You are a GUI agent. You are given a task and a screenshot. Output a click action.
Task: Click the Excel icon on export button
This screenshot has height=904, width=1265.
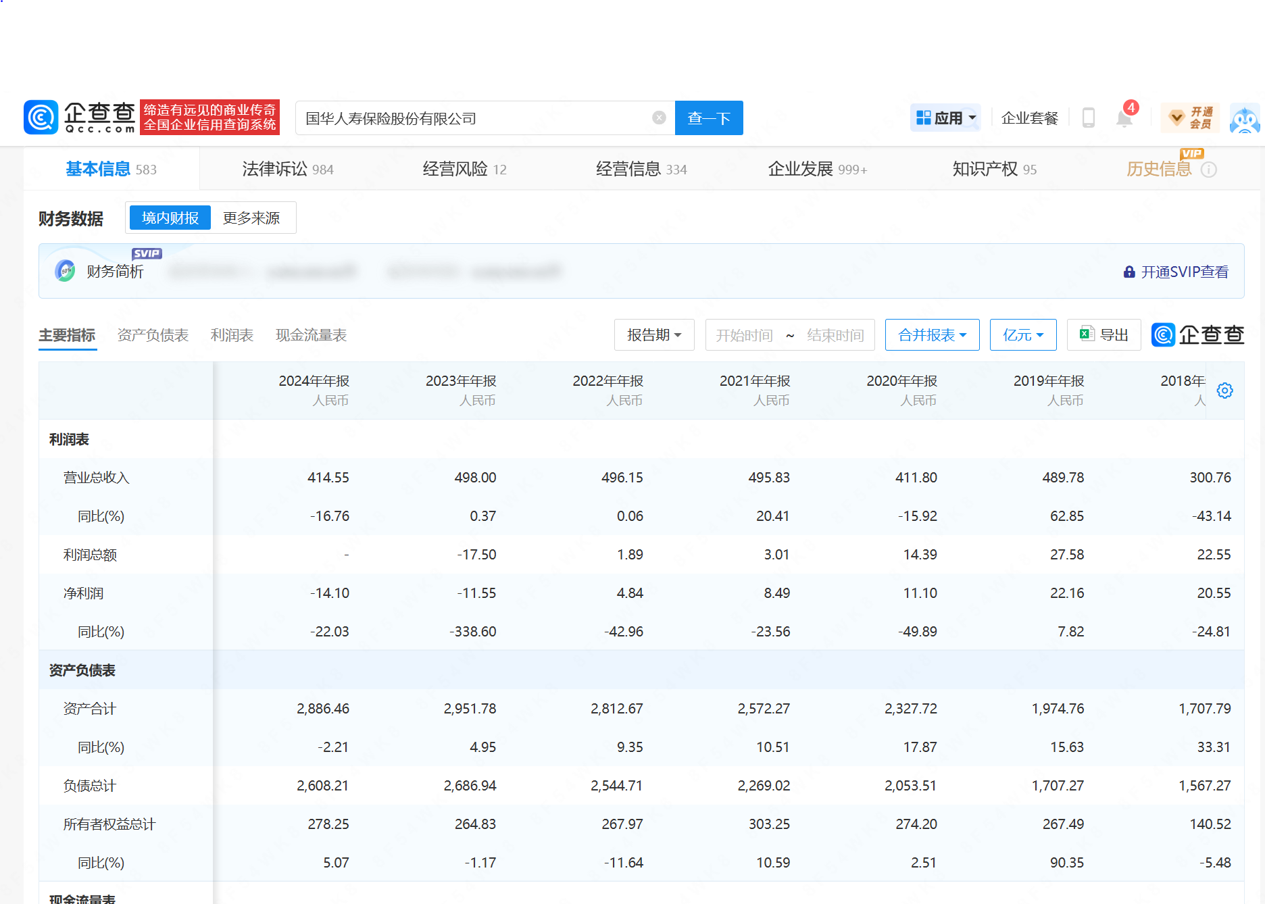[x=1087, y=334]
